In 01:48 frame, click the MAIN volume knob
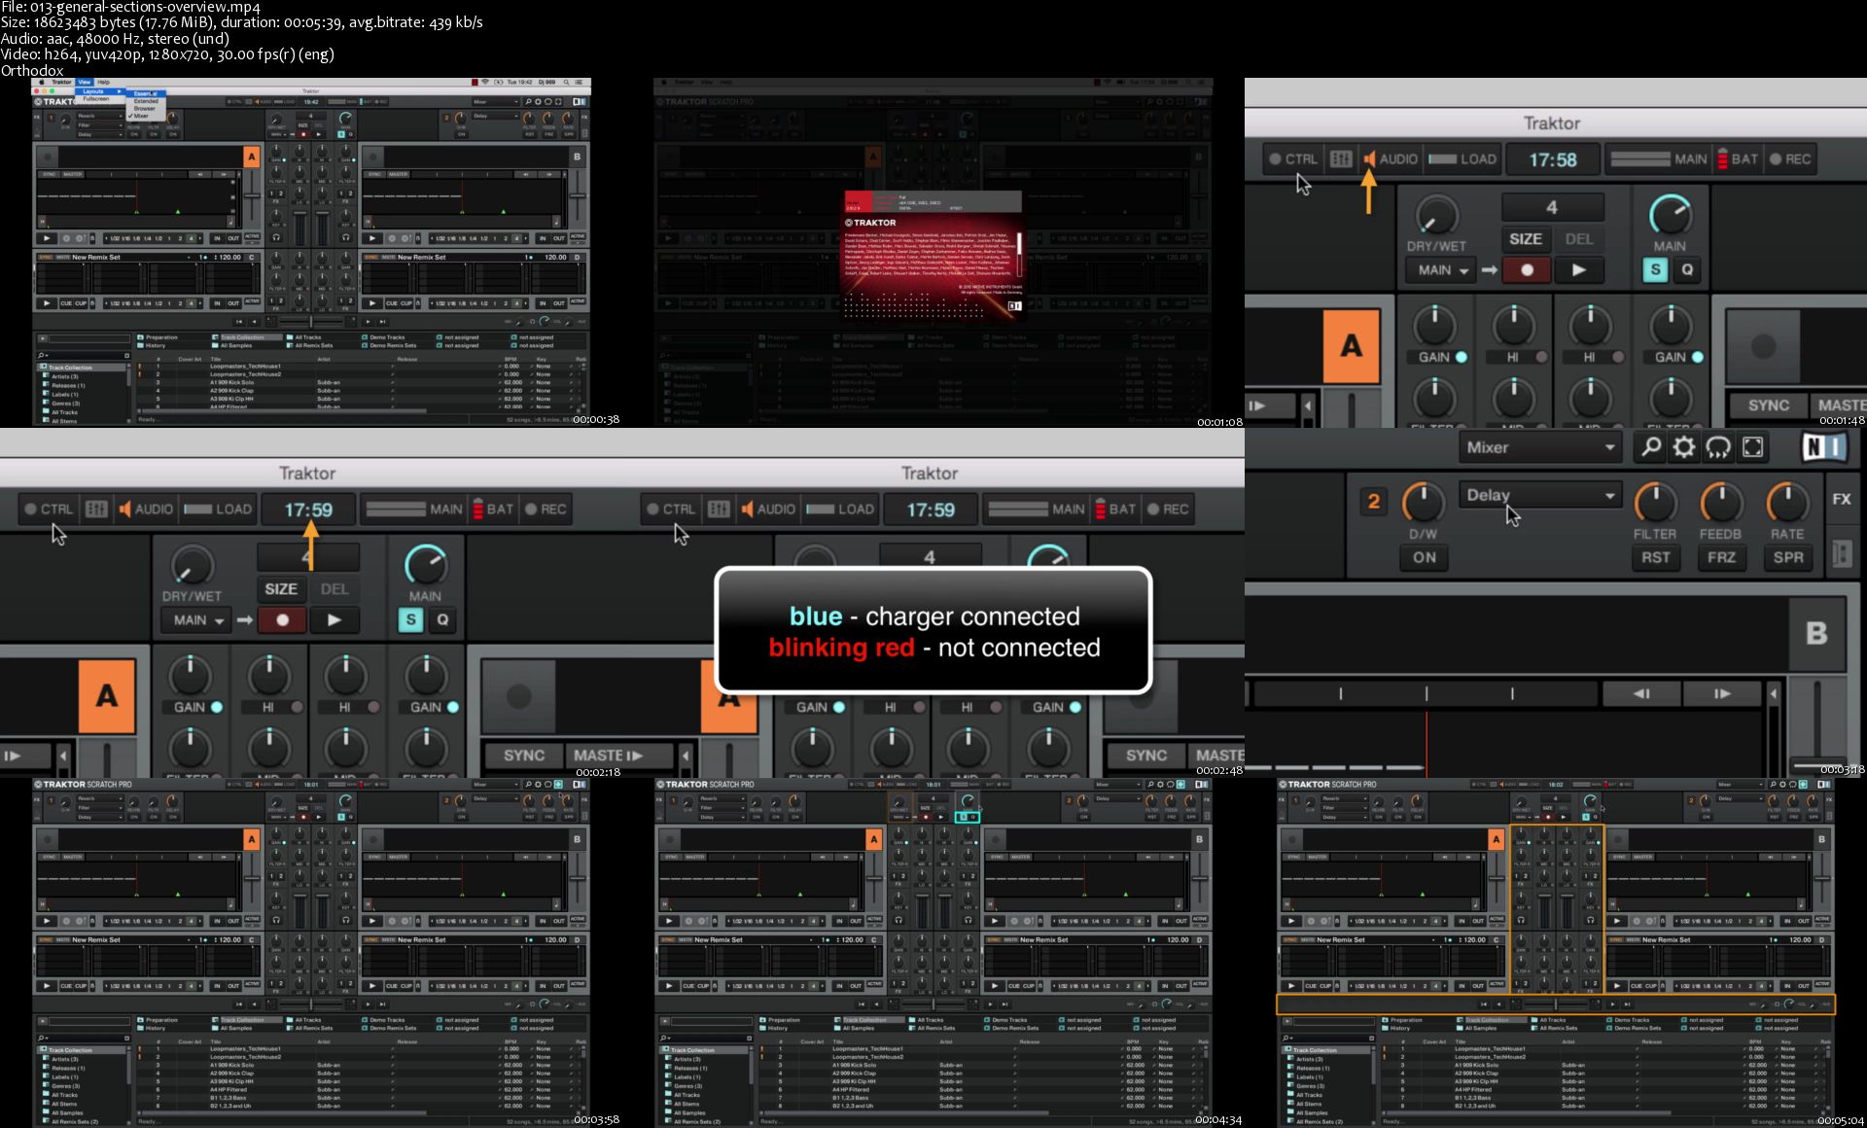1867x1128 pixels. coord(1671,214)
